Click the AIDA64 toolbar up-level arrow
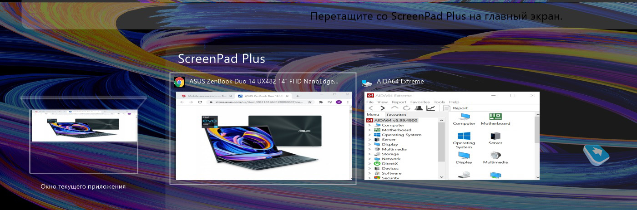Viewport: 637px width, 210px height. tap(395, 108)
